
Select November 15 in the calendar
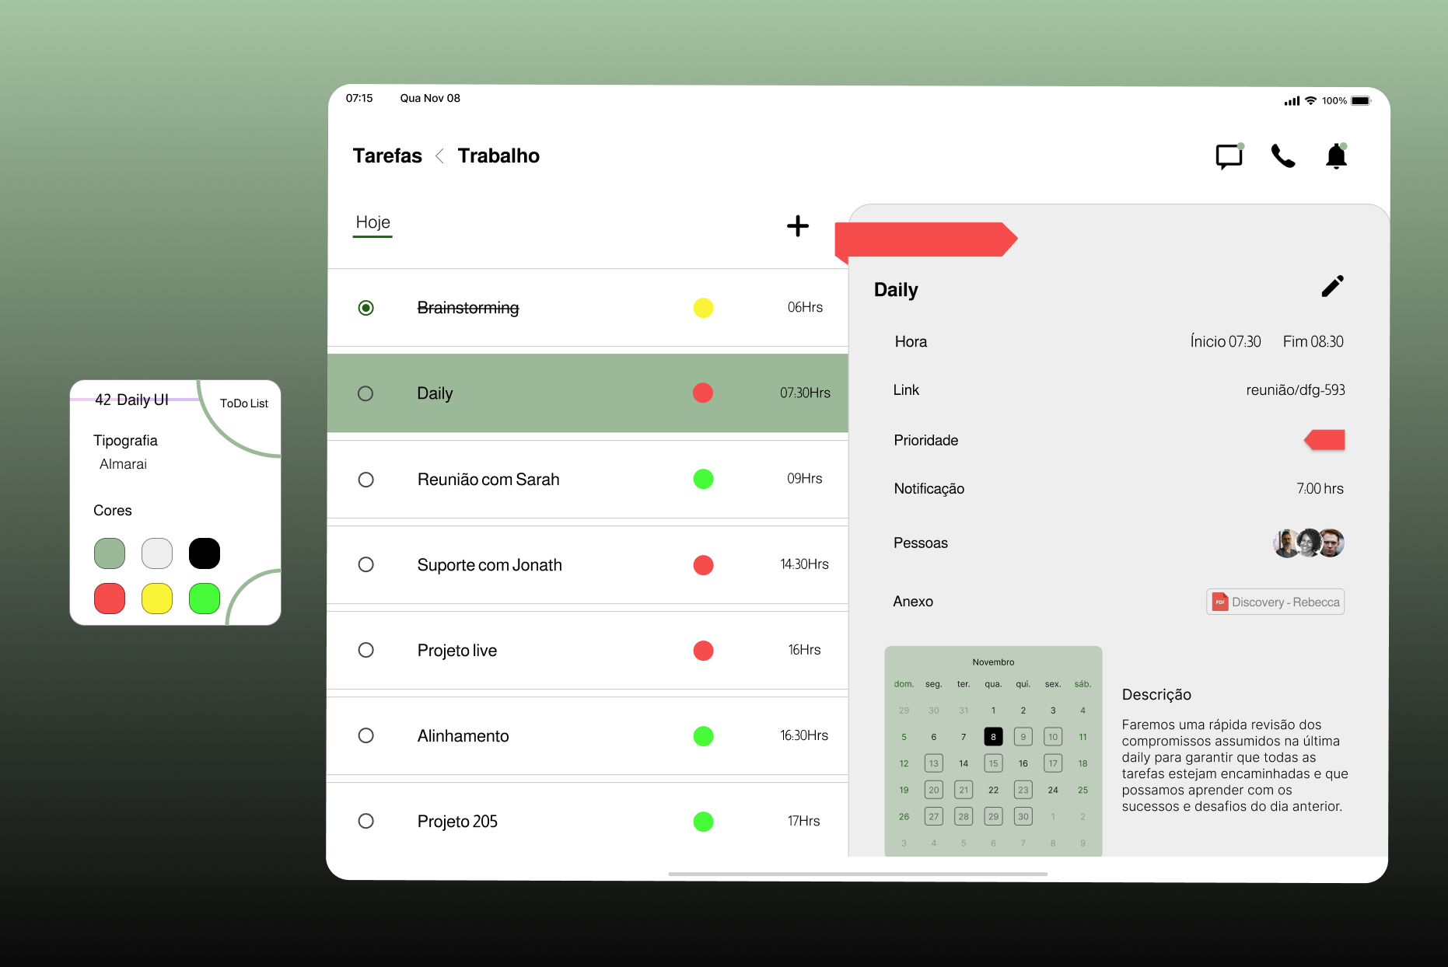pyautogui.click(x=993, y=763)
